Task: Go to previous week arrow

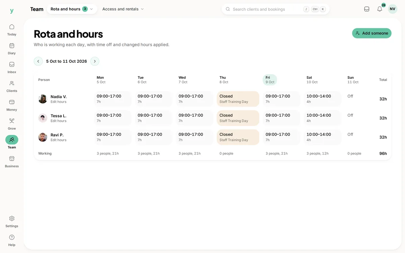Action: click(x=38, y=61)
